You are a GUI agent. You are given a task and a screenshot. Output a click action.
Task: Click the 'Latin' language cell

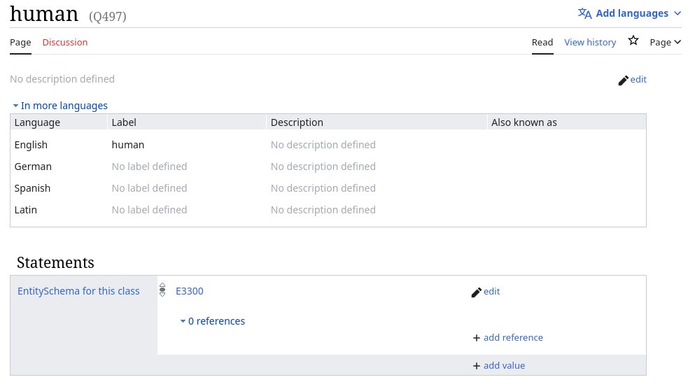pos(25,210)
